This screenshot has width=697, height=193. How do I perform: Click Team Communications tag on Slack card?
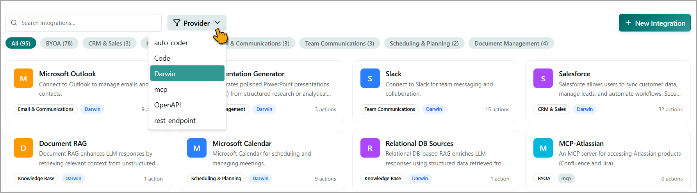point(390,109)
